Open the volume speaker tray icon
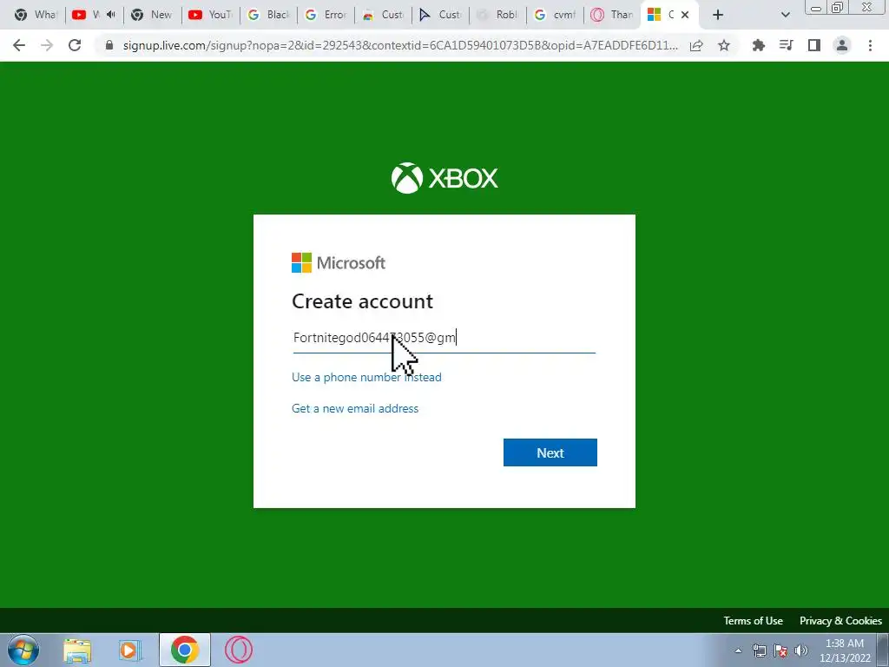The width and height of the screenshot is (889, 667). 801,650
